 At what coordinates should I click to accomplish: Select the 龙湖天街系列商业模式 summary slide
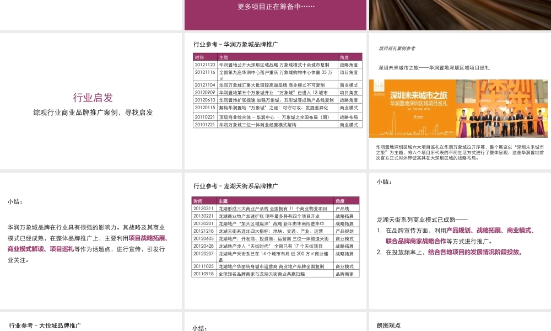pos(460,241)
